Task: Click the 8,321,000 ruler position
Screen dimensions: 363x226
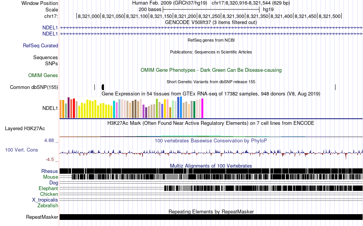Action: 89,16
